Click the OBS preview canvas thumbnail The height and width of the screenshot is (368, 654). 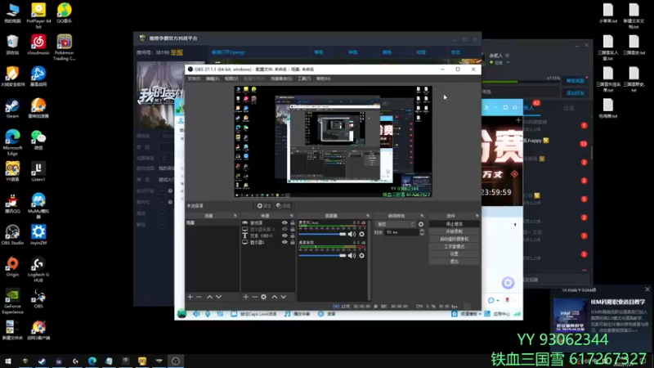click(x=333, y=141)
